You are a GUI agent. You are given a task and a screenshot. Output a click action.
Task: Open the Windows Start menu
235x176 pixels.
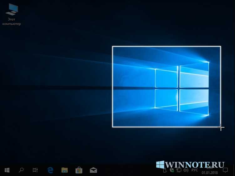7,170
